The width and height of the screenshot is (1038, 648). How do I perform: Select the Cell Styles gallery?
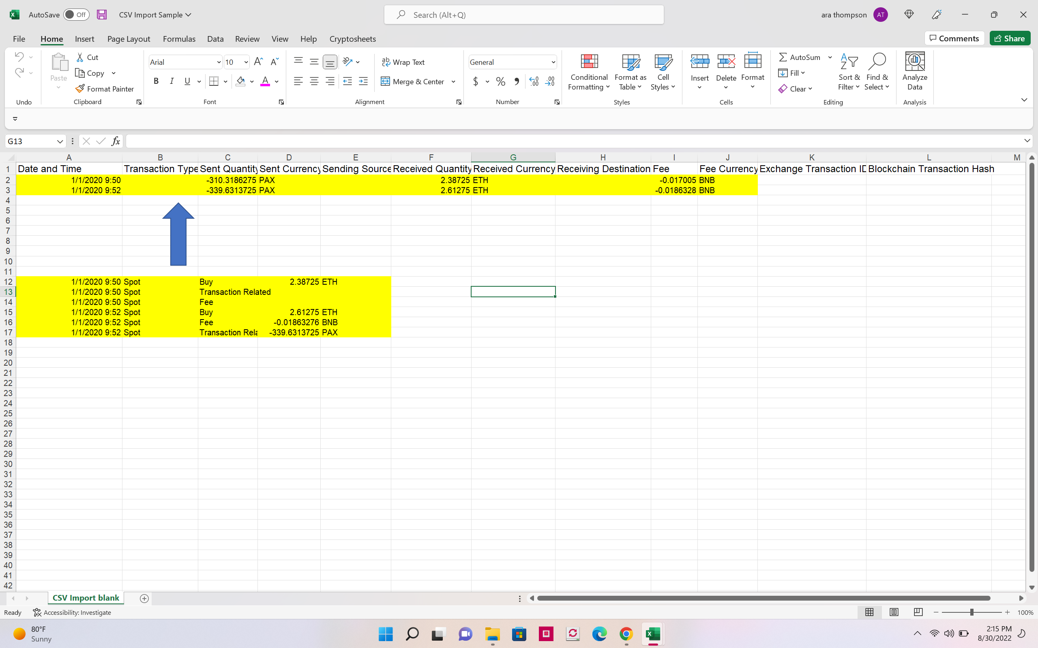(x=662, y=72)
